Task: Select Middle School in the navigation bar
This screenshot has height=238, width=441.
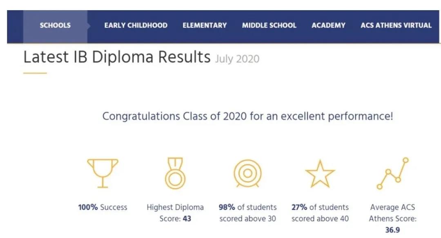Action: click(x=269, y=26)
